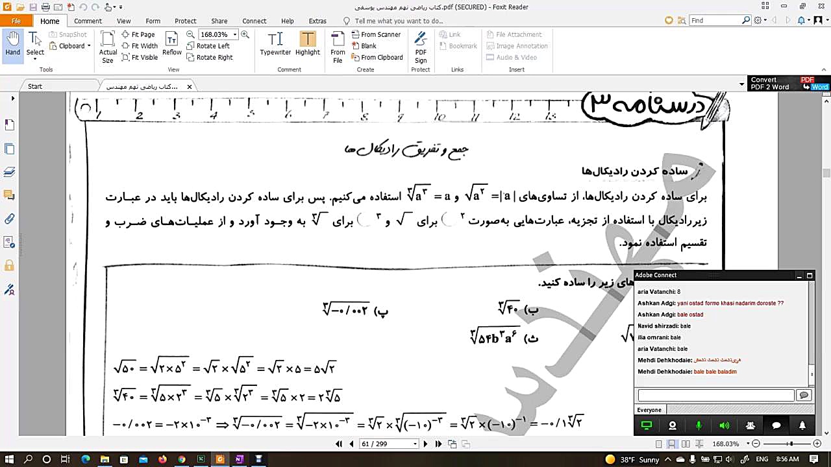This screenshot has height=467, width=831.
Task: Open the Security lock side panel
Action: 9,265
